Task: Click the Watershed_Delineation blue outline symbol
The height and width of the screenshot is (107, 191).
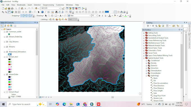Action: tap(10, 54)
